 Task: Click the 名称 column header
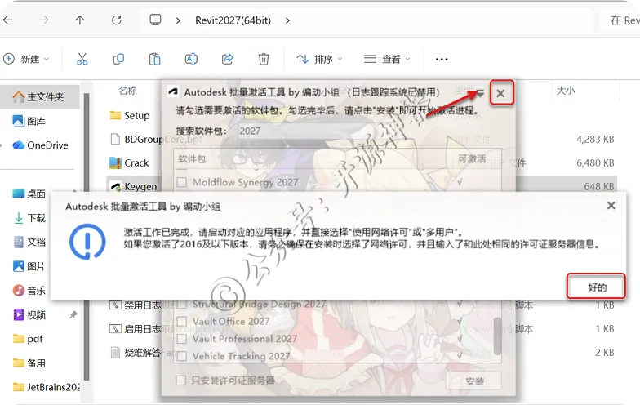pos(127,90)
